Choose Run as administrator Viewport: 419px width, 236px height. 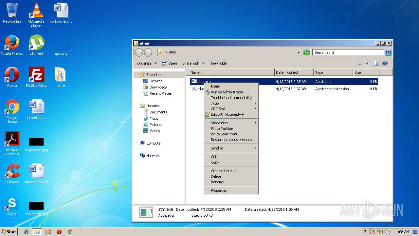point(231,92)
